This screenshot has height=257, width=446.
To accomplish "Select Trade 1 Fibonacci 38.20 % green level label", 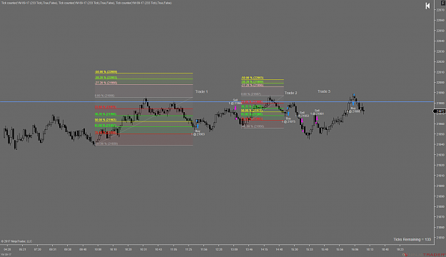I will click(105, 114).
